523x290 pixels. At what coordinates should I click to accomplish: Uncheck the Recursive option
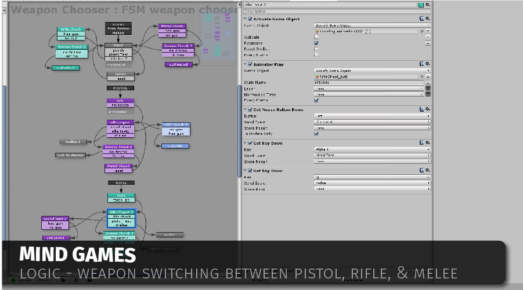pyautogui.click(x=316, y=43)
